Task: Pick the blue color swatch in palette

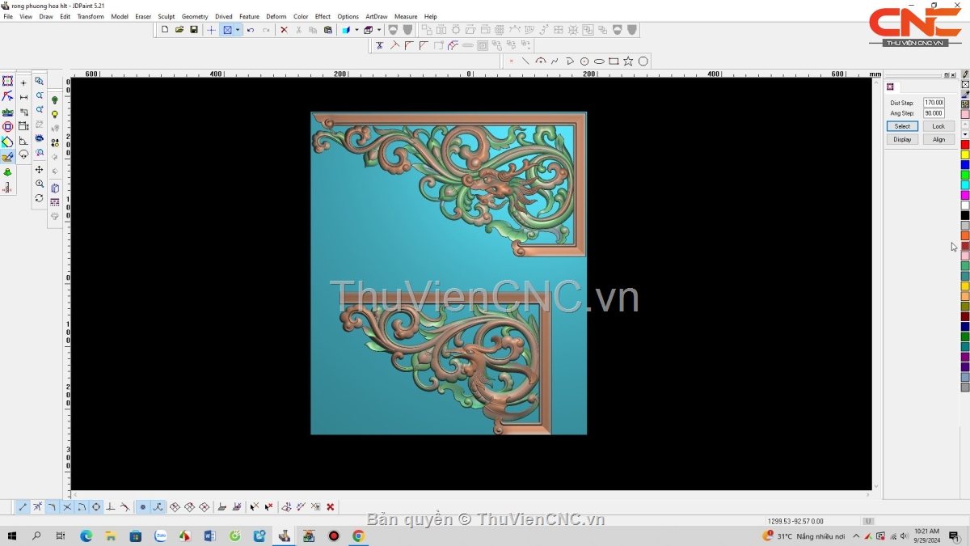Action: (x=965, y=165)
